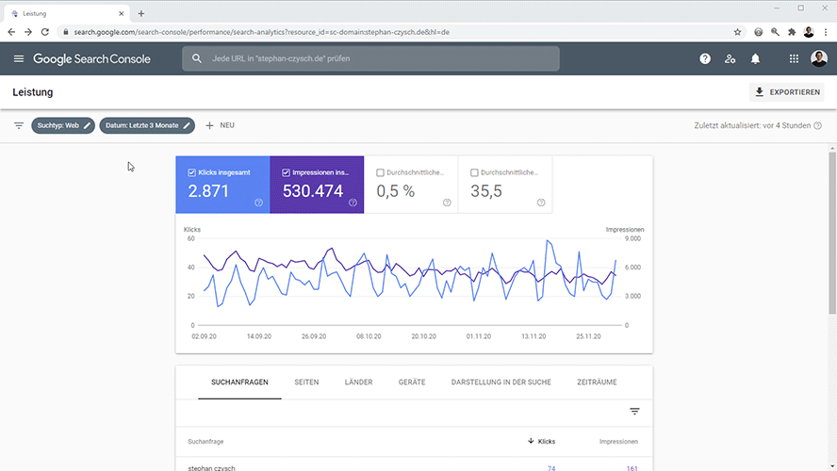This screenshot has width=837, height=471.
Task: Click help icon on Impressionen card
Action: click(353, 203)
